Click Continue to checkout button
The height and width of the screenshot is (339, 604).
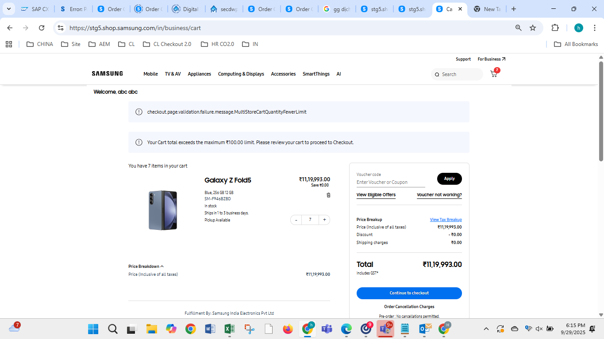click(x=409, y=293)
